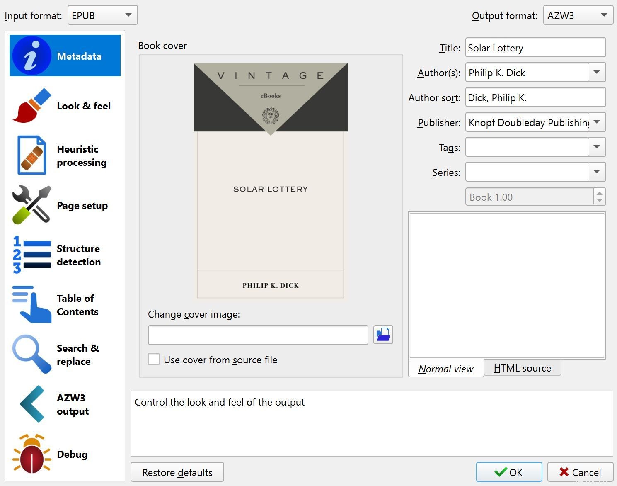Image resolution: width=617 pixels, height=486 pixels.
Task: Open Table of Contents pointer section
Action: [x=65, y=305]
